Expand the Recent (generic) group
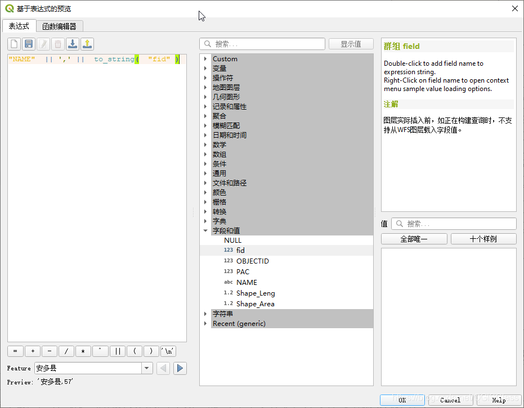524x408 pixels. [205, 323]
